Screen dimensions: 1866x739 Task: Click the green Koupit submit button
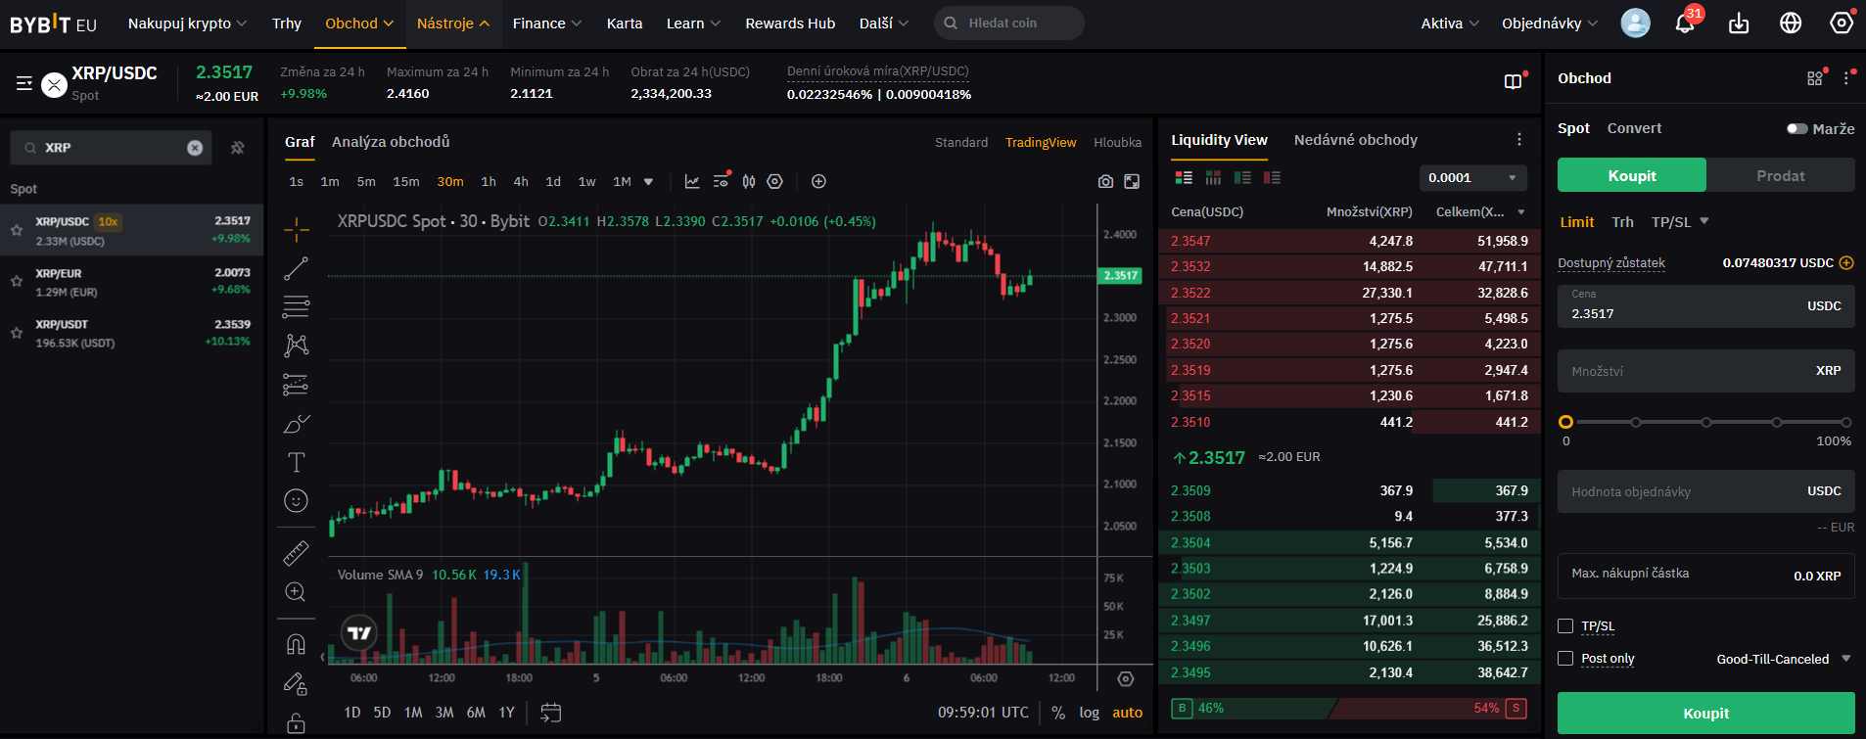pos(1705,714)
